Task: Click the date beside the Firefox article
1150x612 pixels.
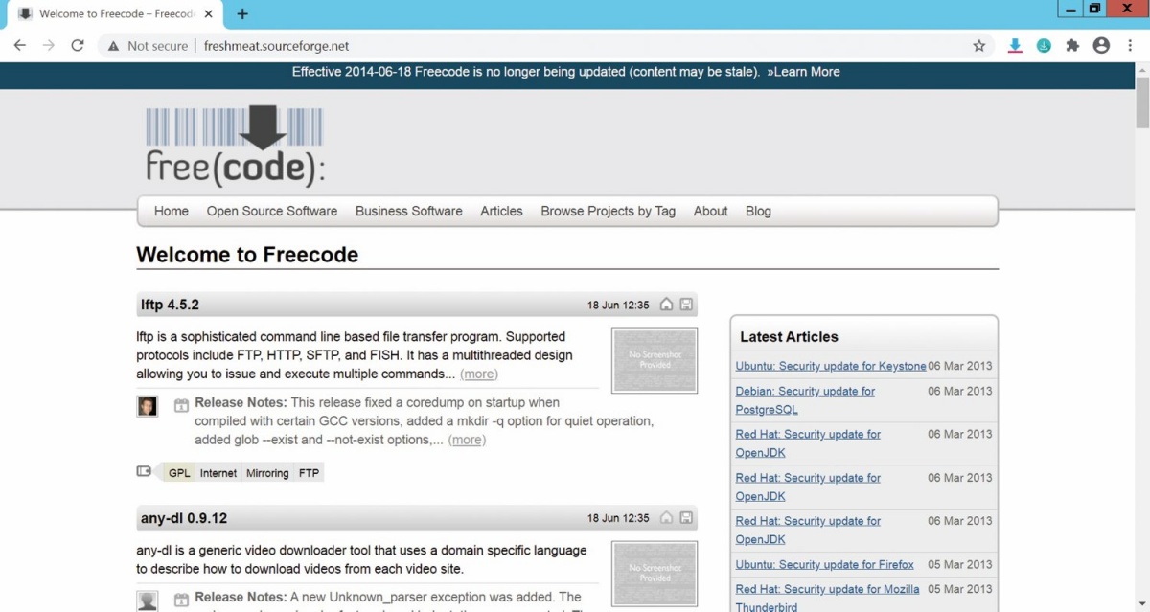Action: [960, 564]
